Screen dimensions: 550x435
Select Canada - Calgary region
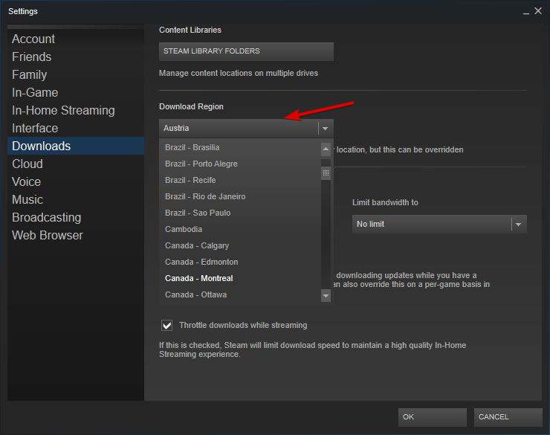coord(240,245)
